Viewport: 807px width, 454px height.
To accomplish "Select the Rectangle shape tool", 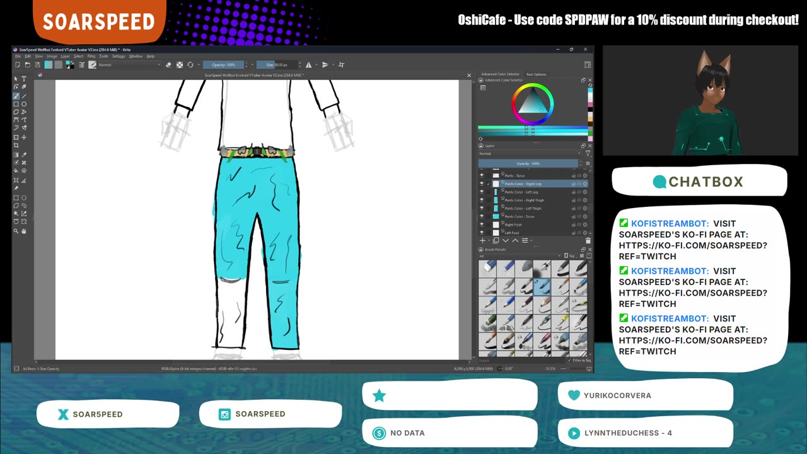I will (x=16, y=104).
